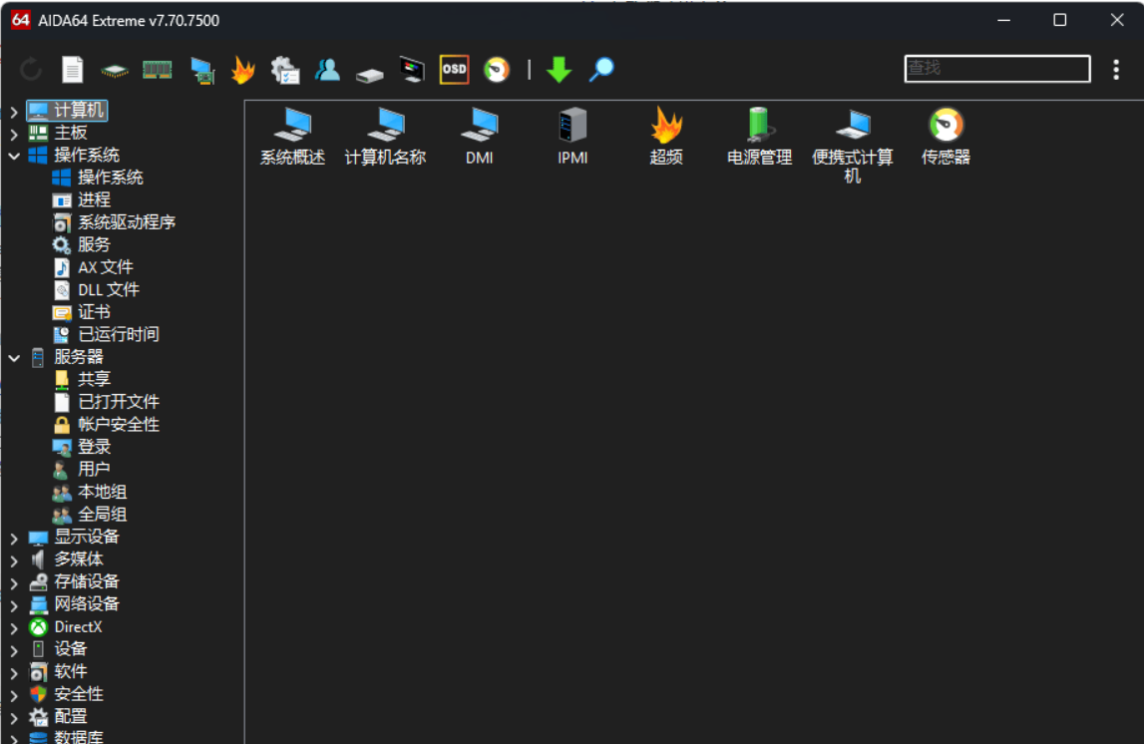Click the blue user silhouette toolbar icon
This screenshot has width=1144, height=744.
[327, 70]
